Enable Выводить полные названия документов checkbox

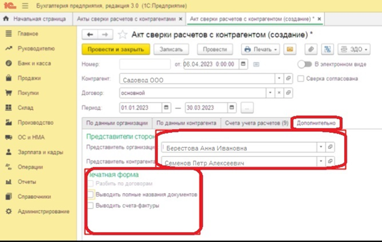90,194
